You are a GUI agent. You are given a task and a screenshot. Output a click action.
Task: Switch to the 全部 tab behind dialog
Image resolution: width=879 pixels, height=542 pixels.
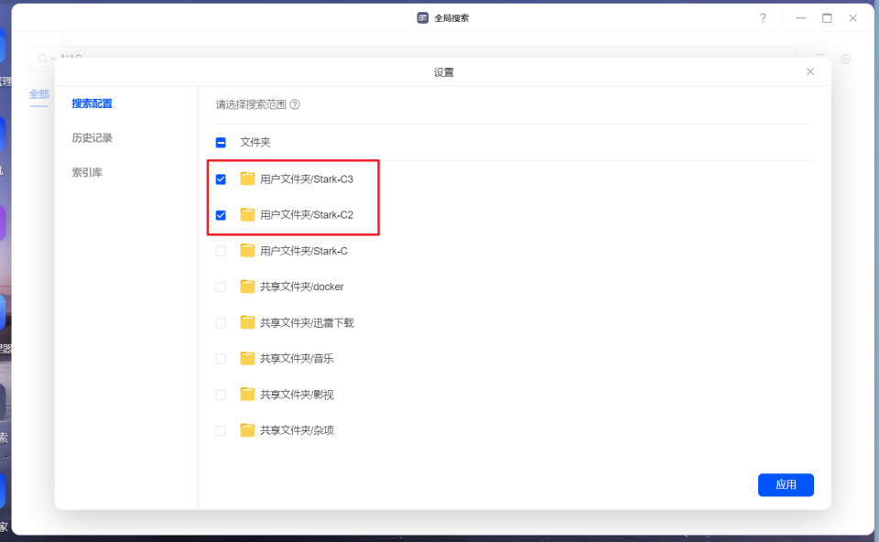(x=38, y=94)
